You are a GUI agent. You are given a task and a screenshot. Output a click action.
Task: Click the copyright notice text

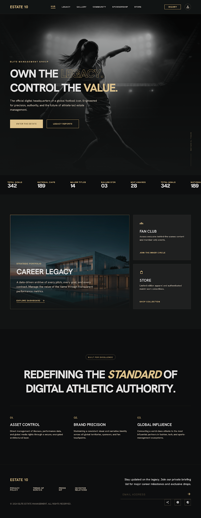[x=40, y=504]
